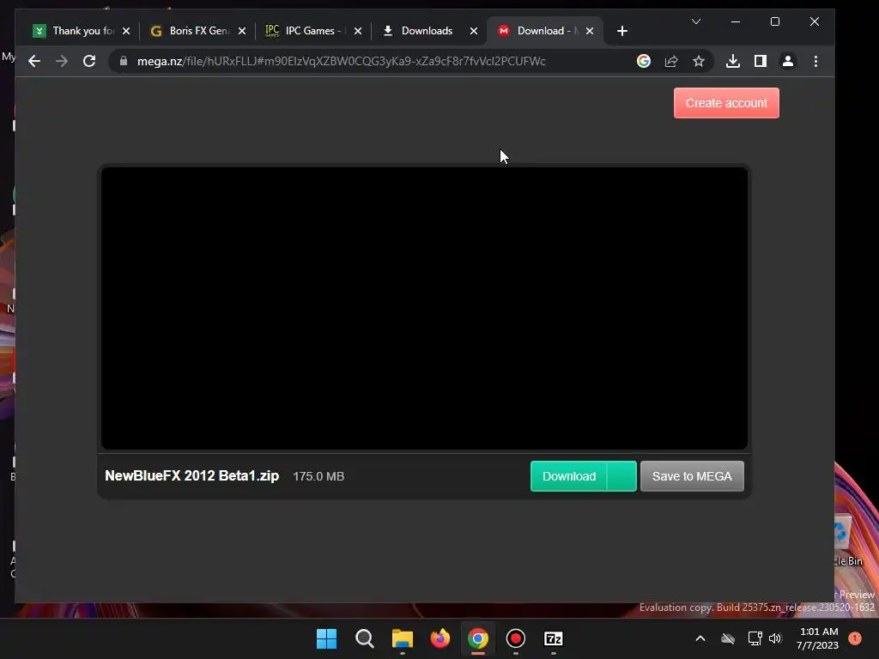879x659 pixels.
Task: Click the NewBlueFX 2012 Beta1.zip filename
Action: coord(191,475)
